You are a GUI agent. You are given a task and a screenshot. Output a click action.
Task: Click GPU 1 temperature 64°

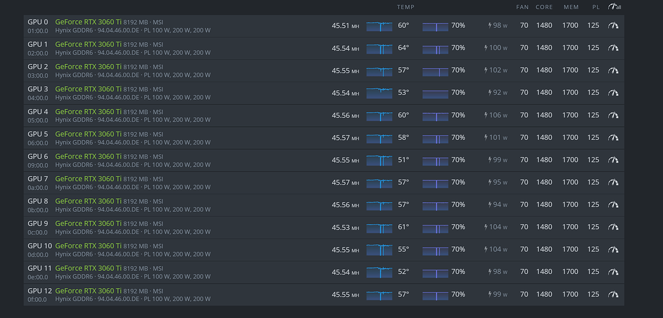point(403,48)
